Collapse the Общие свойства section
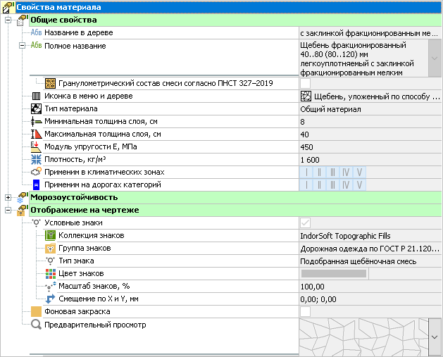 pos(8,20)
